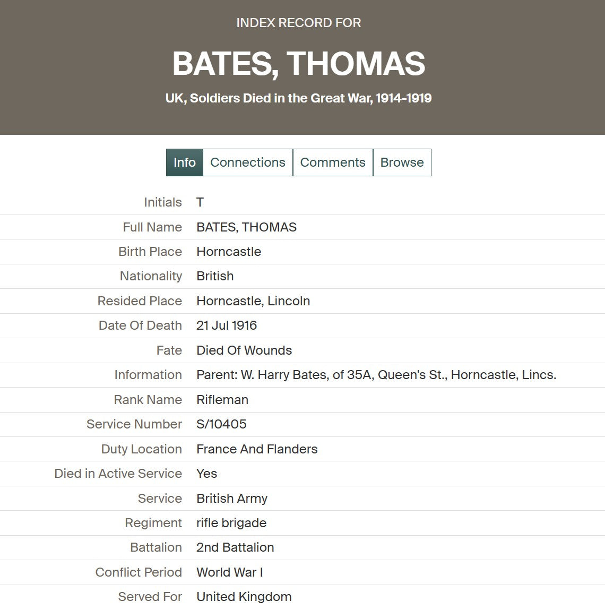The height and width of the screenshot is (609, 605).
Task: Select the Date Of Death 21 Jul 1916
Action: click(227, 325)
